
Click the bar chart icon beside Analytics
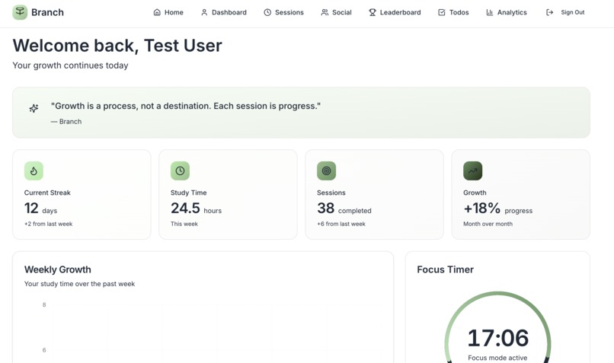[490, 12]
